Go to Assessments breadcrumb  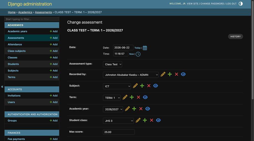[x=43, y=12]
